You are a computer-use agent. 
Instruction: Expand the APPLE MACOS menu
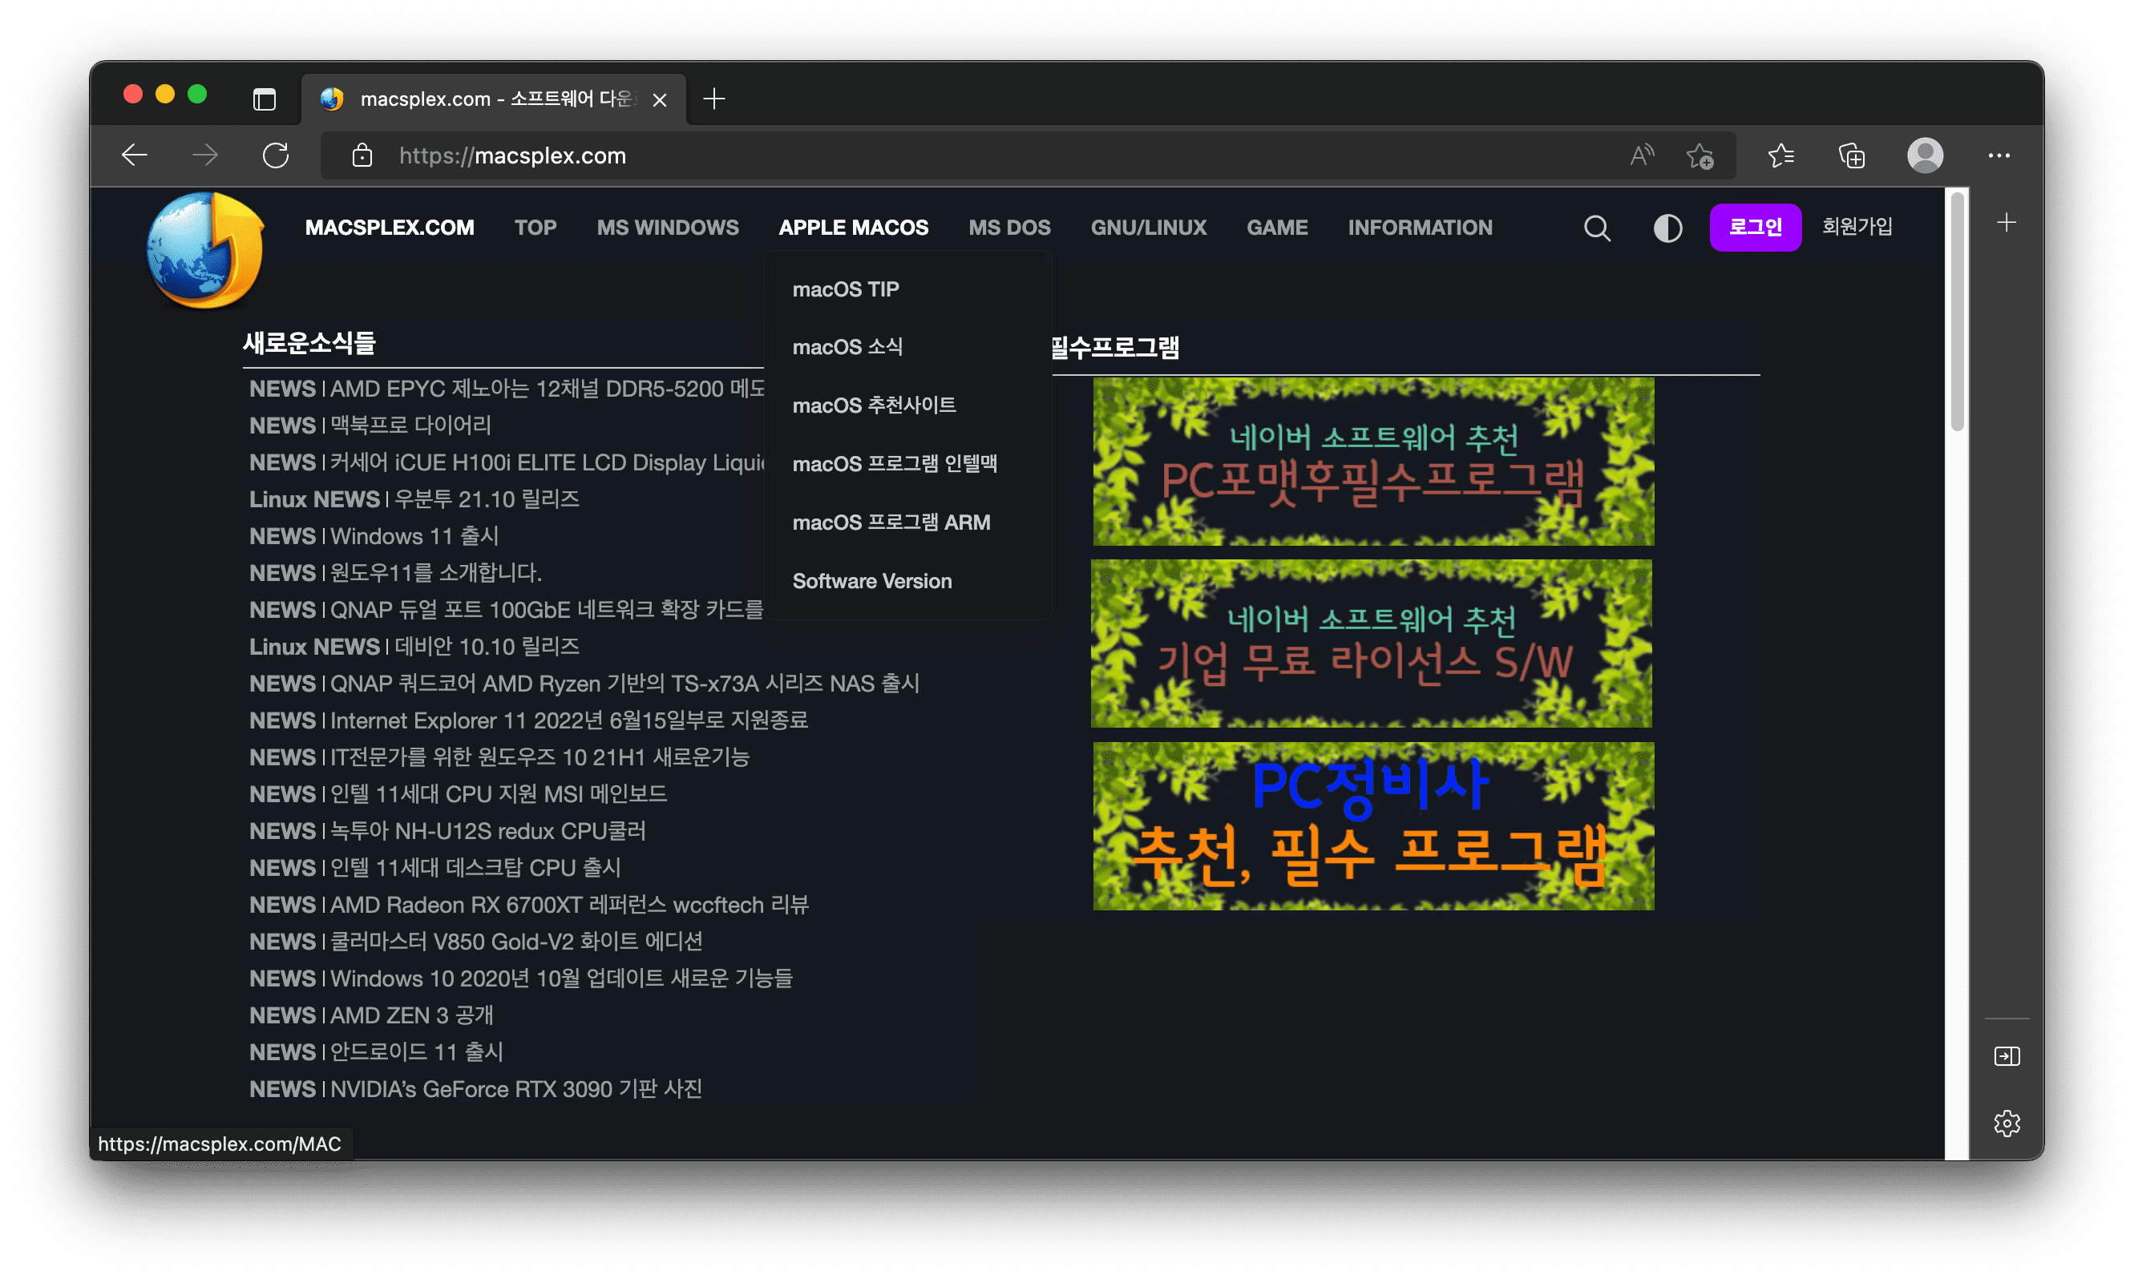coord(853,228)
